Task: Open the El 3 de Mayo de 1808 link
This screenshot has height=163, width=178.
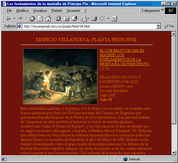Action: [124, 57]
